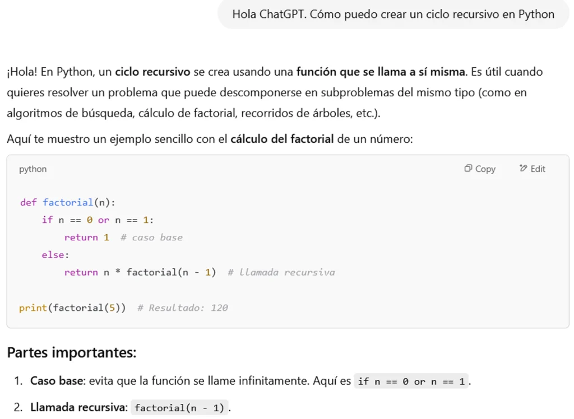Screen dimensions: 574x419
Task: Click the user message bubble 'Hola ChatGPT'
Action: click(x=393, y=15)
